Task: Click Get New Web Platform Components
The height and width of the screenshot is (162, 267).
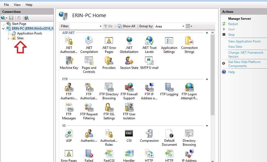Action: [x=244, y=64]
